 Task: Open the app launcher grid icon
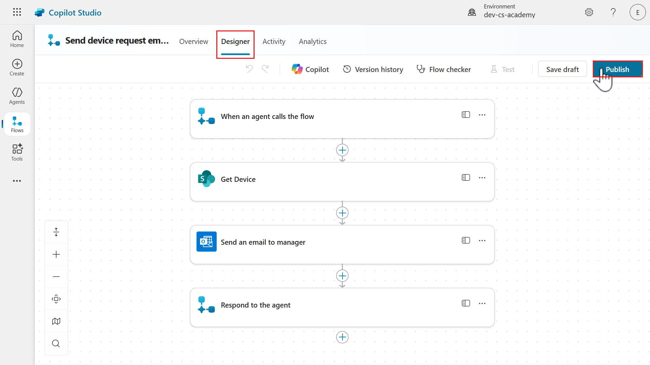tap(17, 12)
